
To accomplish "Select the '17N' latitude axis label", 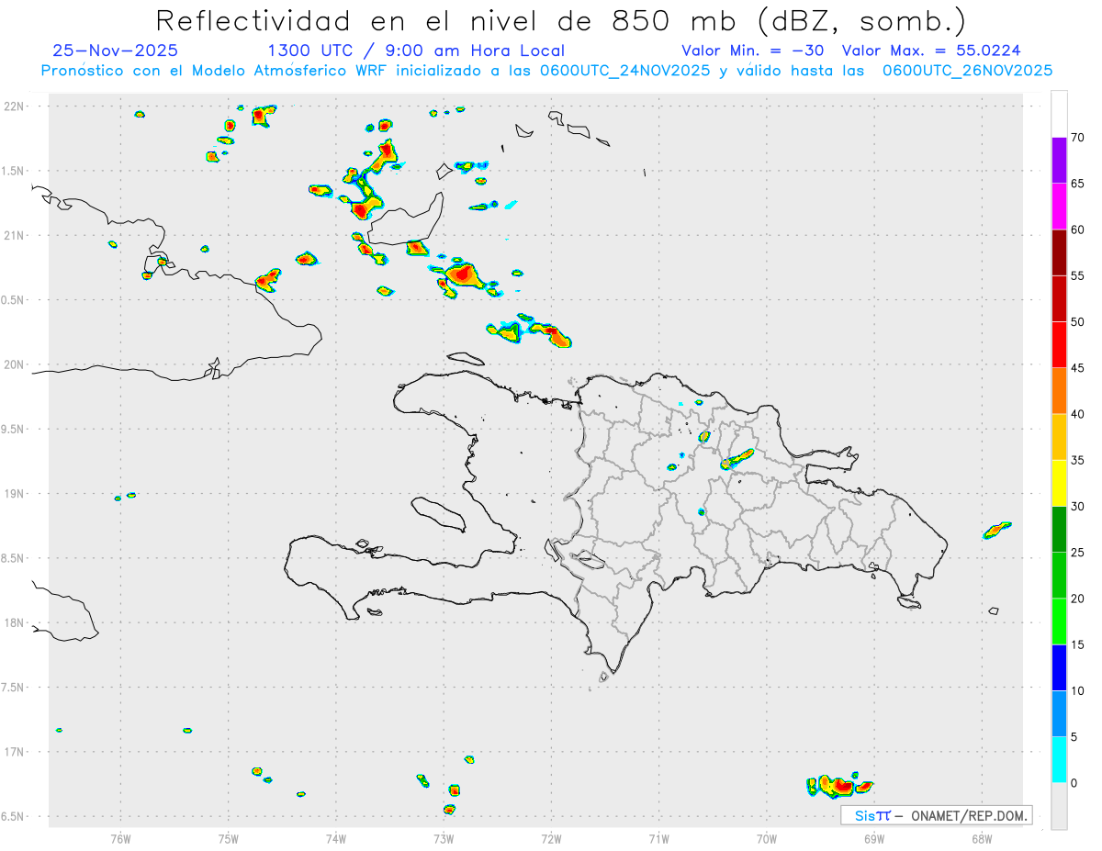I will (x=15, y=752).
